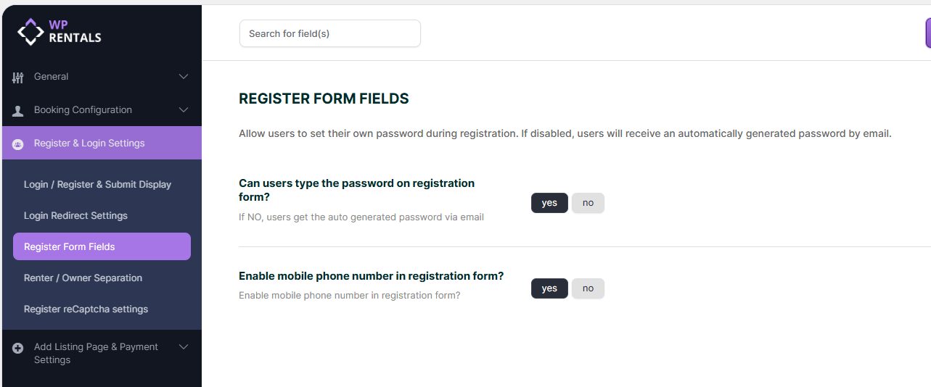The width and height of the screenshot is (931, 387).
Task: Expand Add Listing Page & Payment chevron
Action: point(184,347)
